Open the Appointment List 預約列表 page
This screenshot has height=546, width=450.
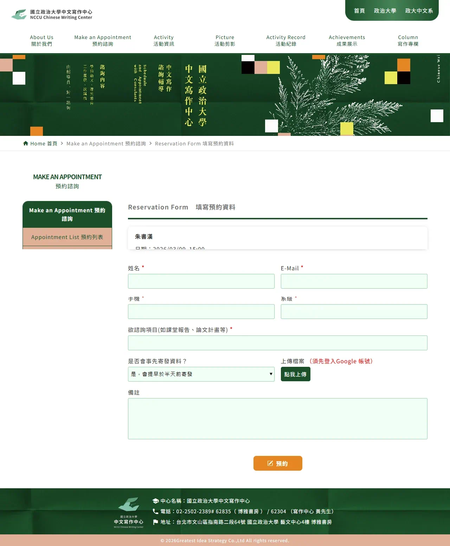coord(67,237)
